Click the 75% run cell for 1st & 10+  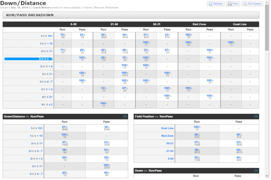62,36
